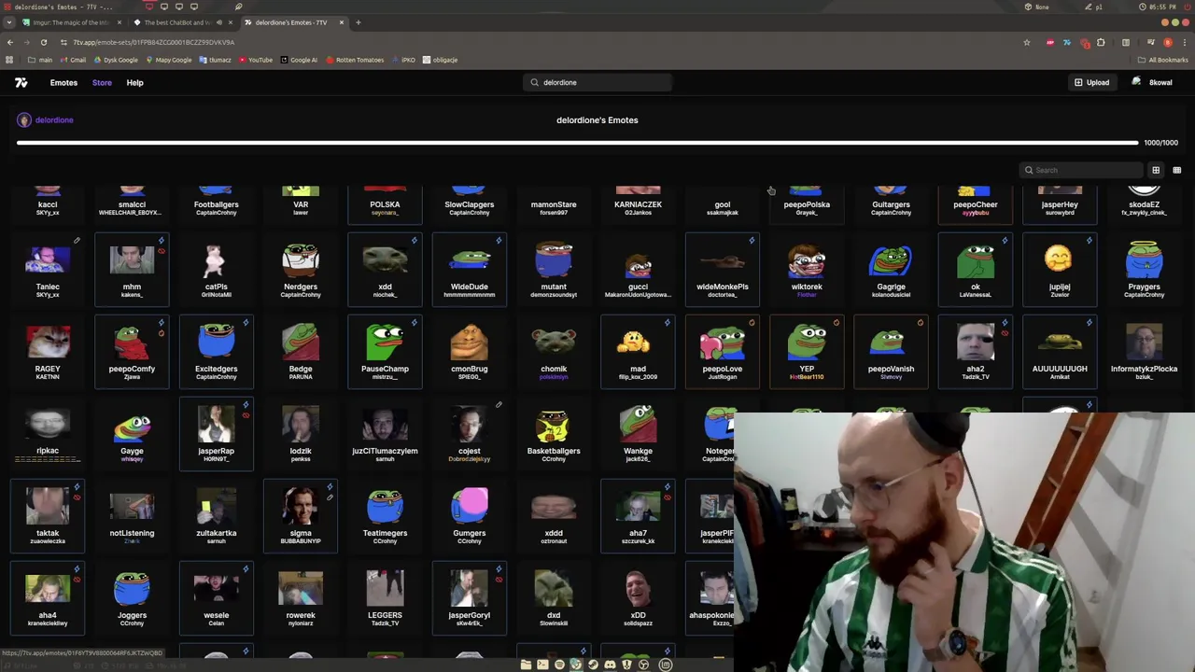The image size is (1195, 672).
Task: Select the Joggers emote
Action: (132, 597)
